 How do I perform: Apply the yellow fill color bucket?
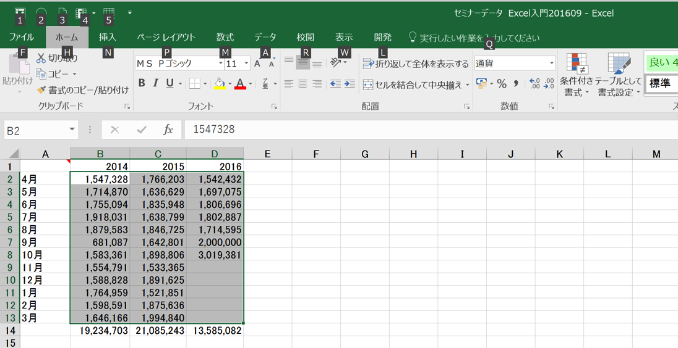tap(220, 83)
